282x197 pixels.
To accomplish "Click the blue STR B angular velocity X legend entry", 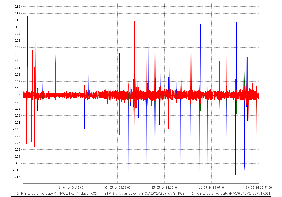I will (55, 194).
